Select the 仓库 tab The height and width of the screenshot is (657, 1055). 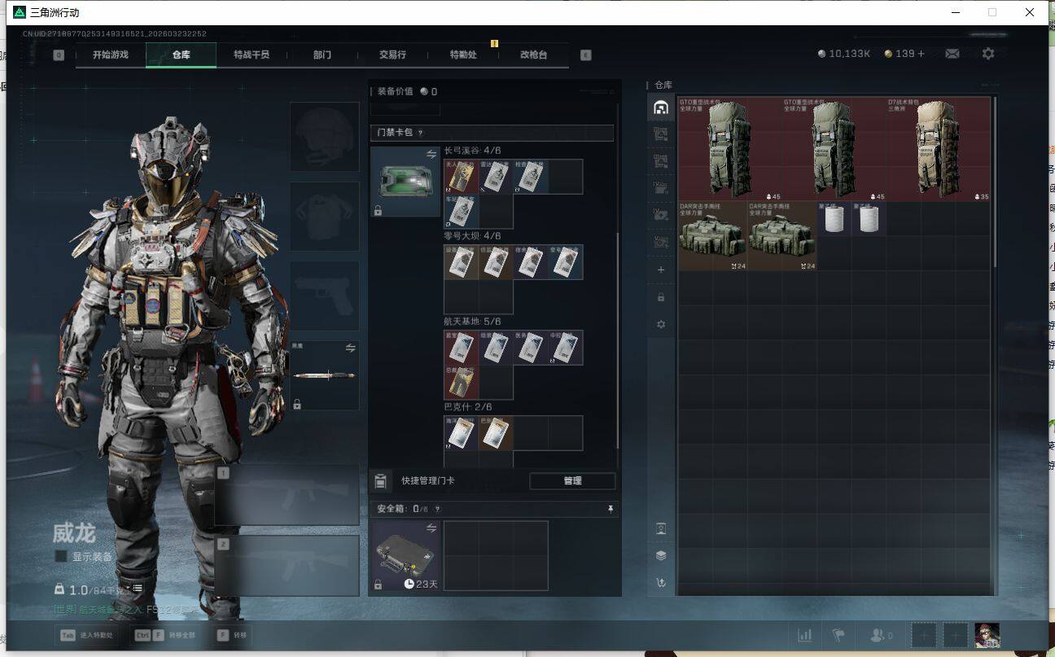[181, 55]
